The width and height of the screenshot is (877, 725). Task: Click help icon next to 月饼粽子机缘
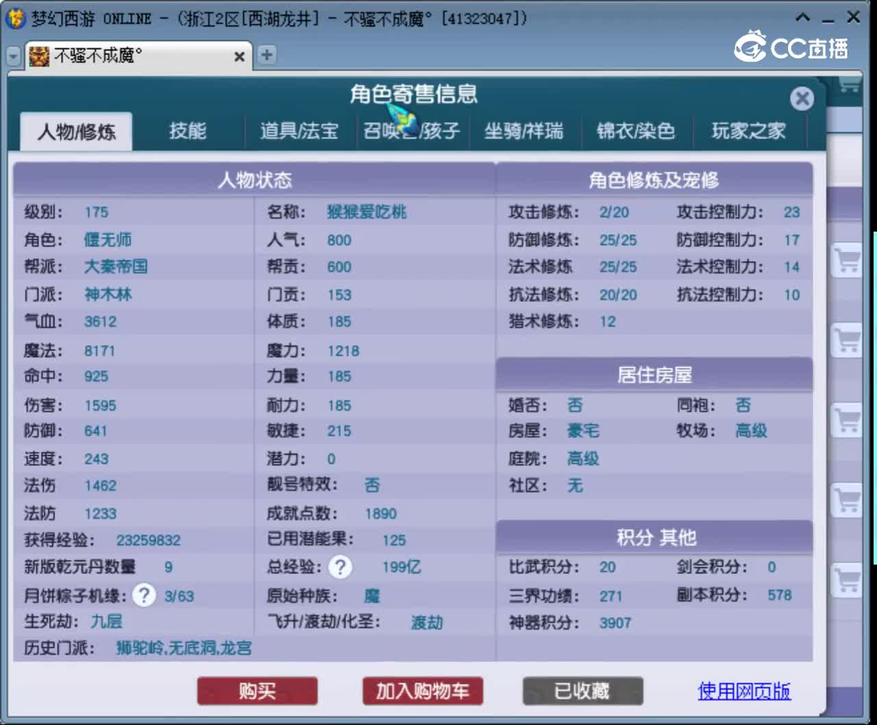[x=144, y=595]
